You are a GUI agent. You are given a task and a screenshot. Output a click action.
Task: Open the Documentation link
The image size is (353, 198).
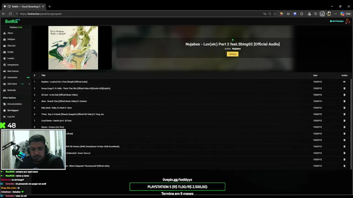14,104
